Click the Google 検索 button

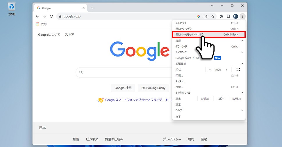123,88
